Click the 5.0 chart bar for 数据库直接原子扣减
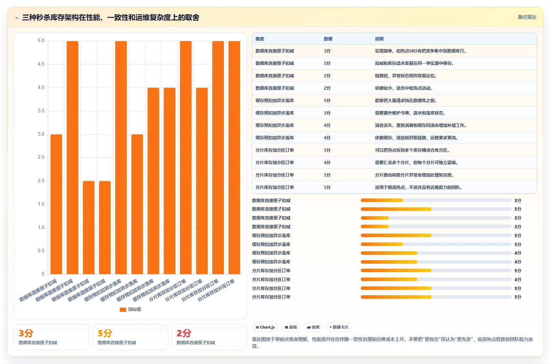This screenshot has height=364, width=551. [x=72, y=157]
